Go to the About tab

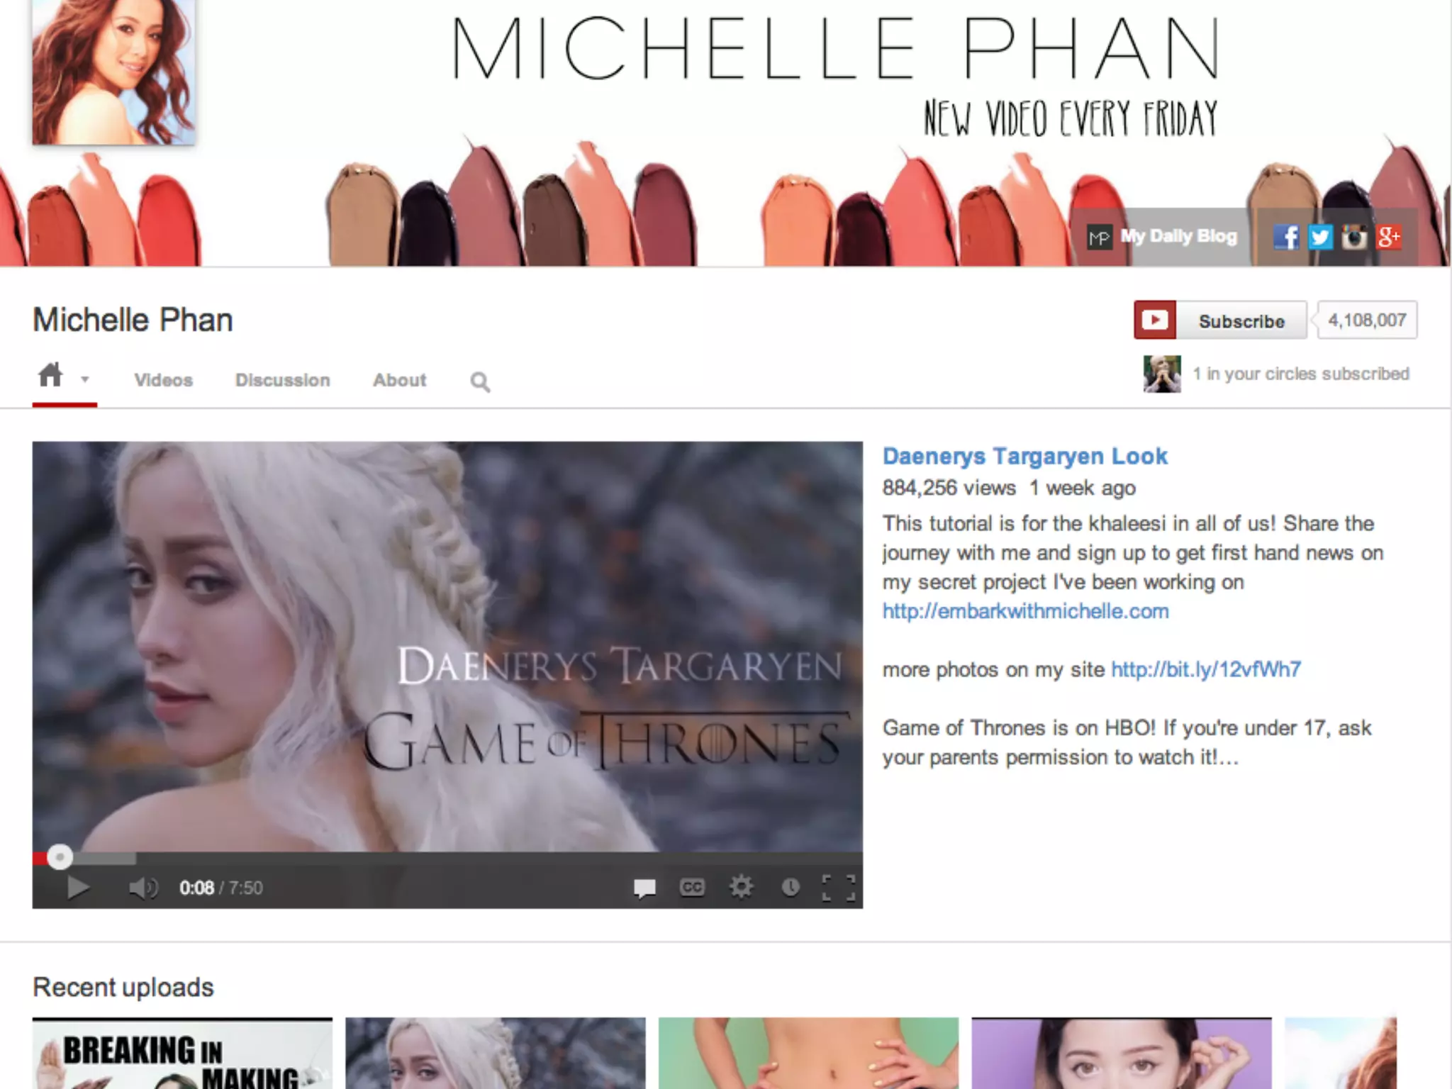click(x=400, y=380)
